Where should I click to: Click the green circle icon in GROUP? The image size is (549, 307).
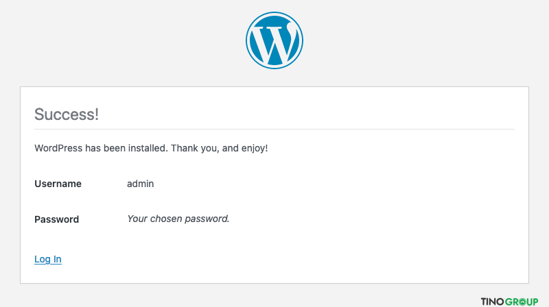pos(522,302)
